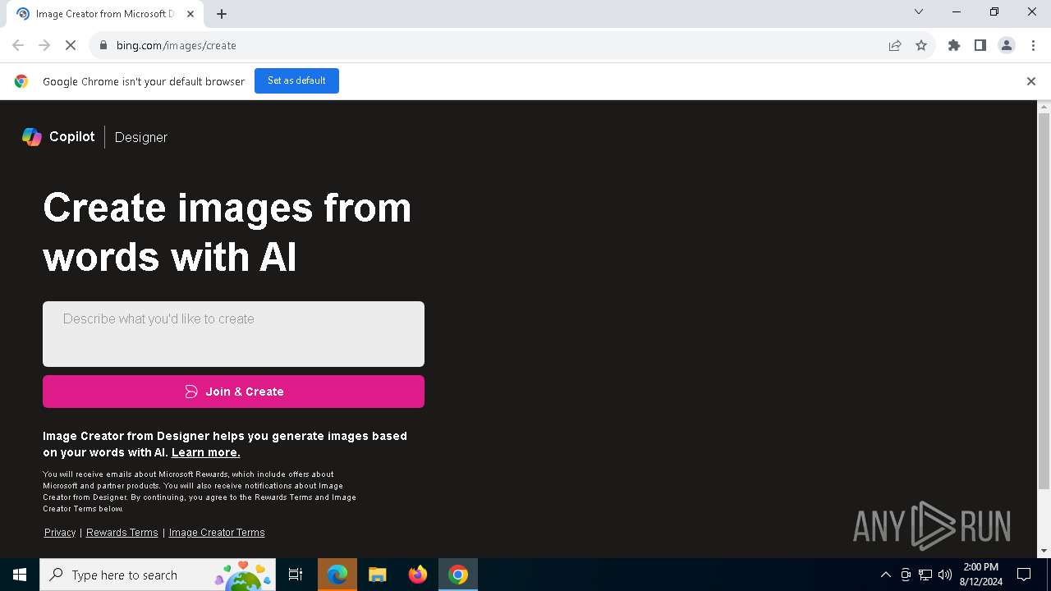This screenshot has width=1051, height=591.
Task: Bookmark this tab with the star icon
Action: click(921, 45)
